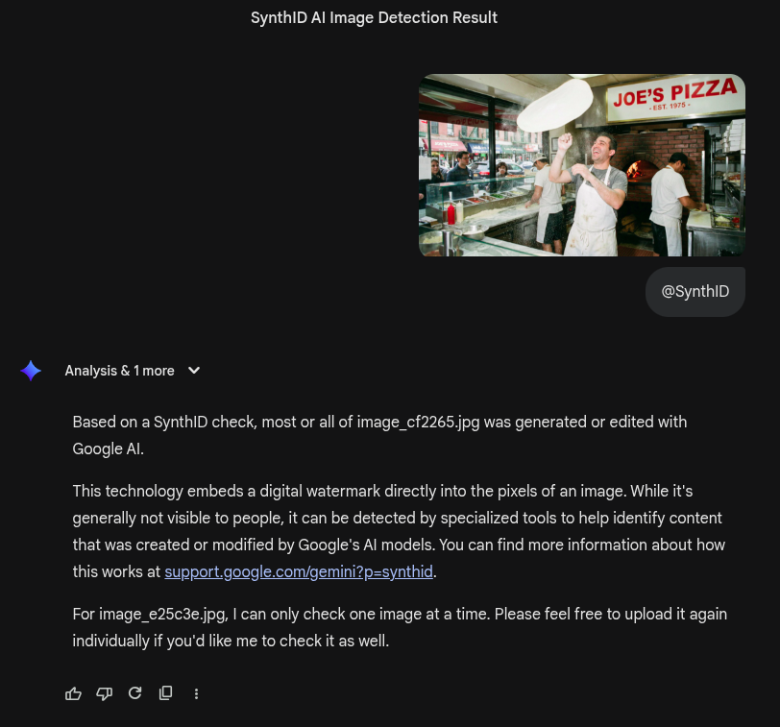Image resolution: width=780 pixels, height=727 pixels.
Task: Copy the response text
Action: (x=165, y=692)
